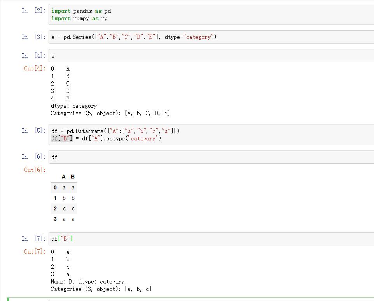Click column header B in the DataFrame table

click(x=73, y=177)
